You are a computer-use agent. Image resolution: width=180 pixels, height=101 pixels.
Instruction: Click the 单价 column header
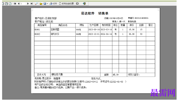point(132,25)
